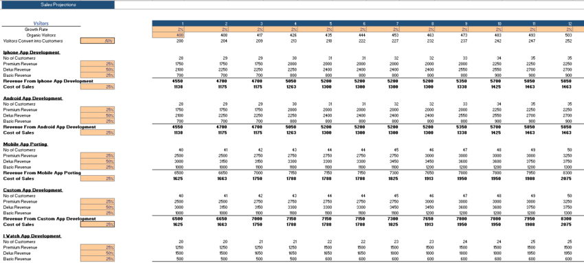
Task: Click the Custom App Development heading
Action: click(x=32, y=190)
